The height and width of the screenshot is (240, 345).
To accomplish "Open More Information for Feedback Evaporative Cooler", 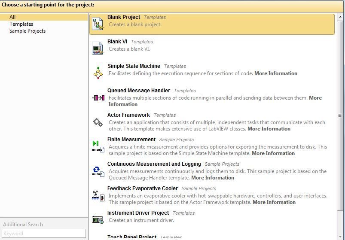I will pyautogui.click(x=274, y=202).
